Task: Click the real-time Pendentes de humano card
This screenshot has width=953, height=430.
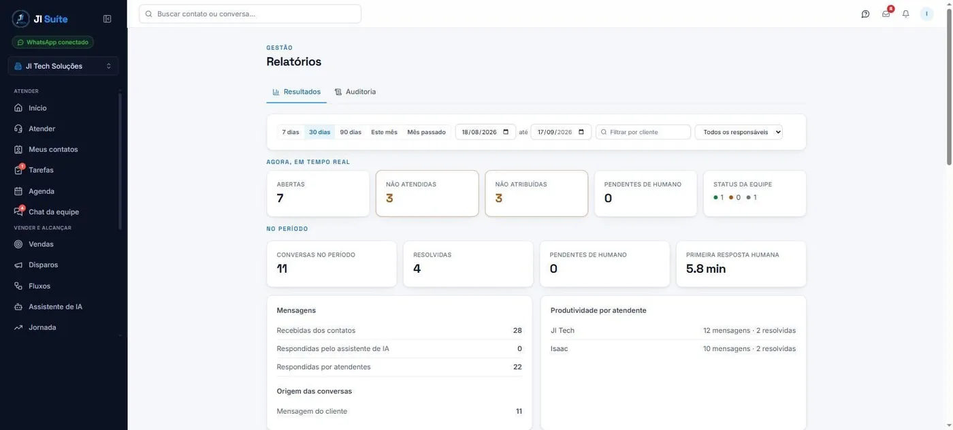Action: [x=645, y=194]
